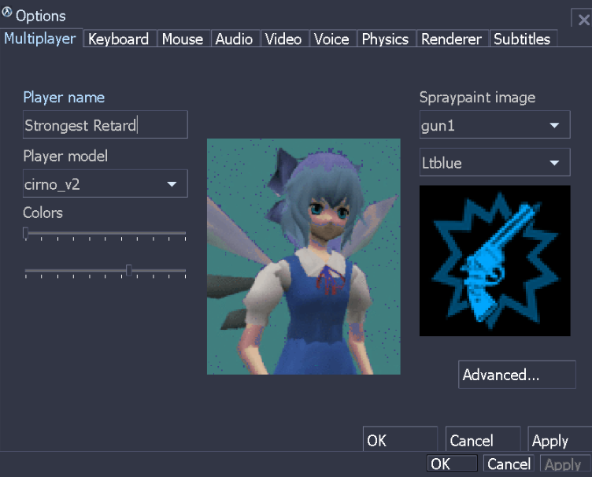Open the Renderer tab

pos(452,39)
